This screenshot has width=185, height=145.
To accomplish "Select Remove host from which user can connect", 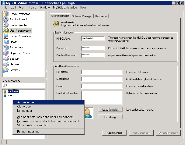I will coord(49,121).
